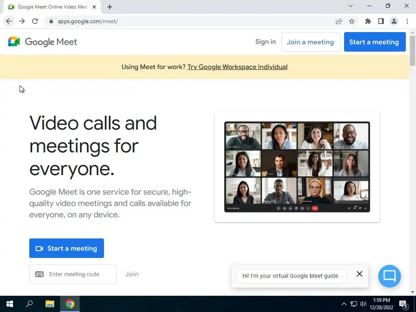
Task: Open the taskbar clock and date
Action: point(381,304)
